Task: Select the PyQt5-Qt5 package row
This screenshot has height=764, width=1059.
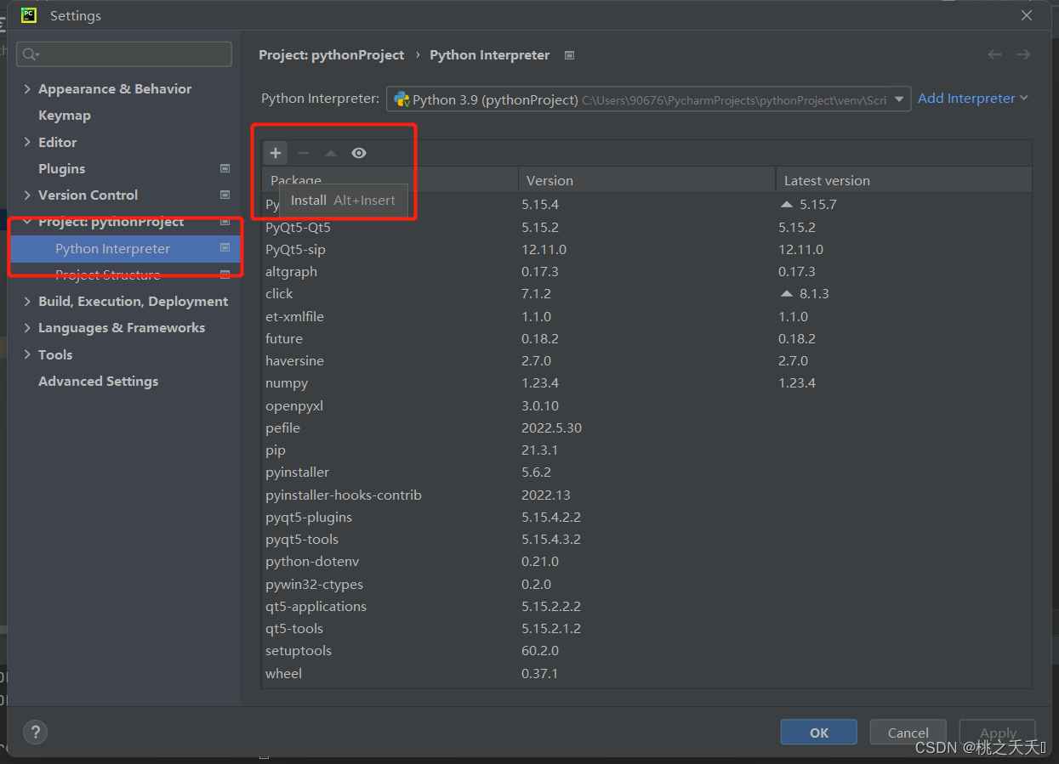Action: [x=646, y=227]
